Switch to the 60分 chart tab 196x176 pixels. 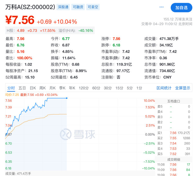[96, 88]
